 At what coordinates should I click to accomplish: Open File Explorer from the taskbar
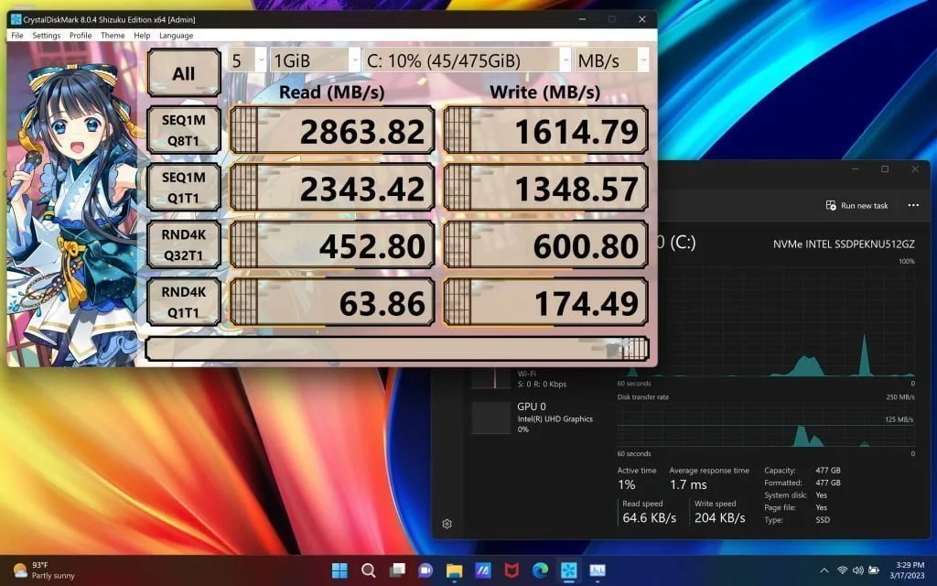click(x=454, y=570)
